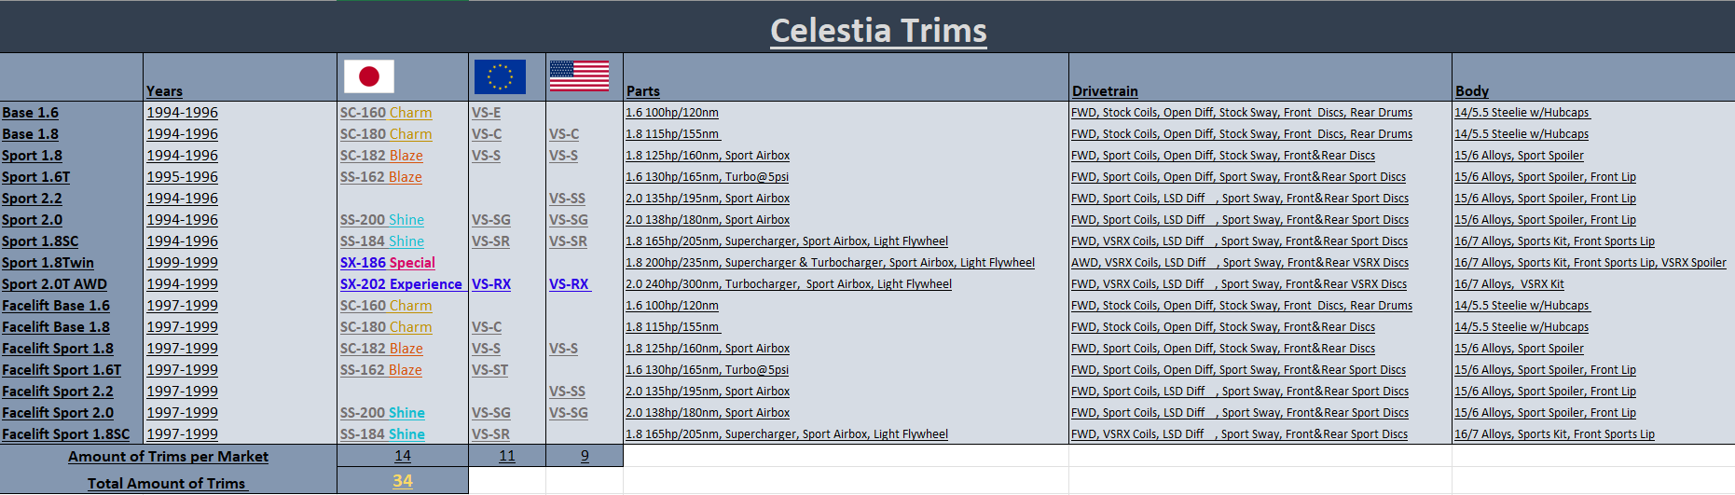The height and width of the screenshot is (495, 1735).
Task: Select the VS-ST cell
Action: coord(490,370)
